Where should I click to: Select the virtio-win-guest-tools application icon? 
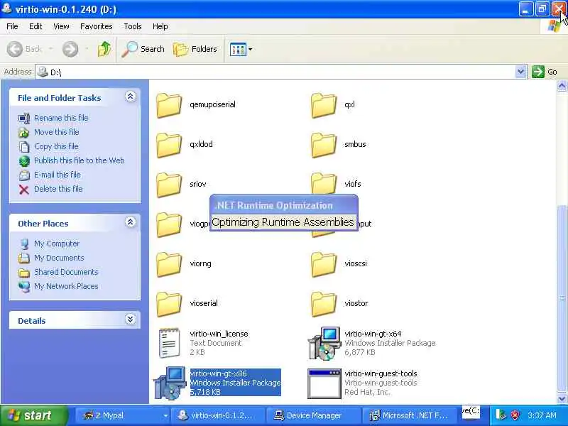tap(324, 383)
